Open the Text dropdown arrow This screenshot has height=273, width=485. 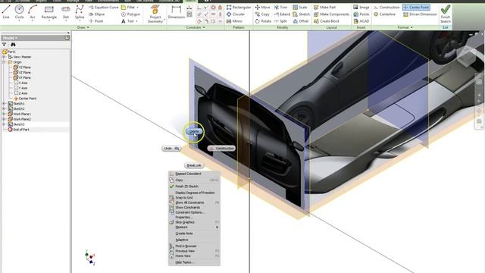click(x=136, y=21)
